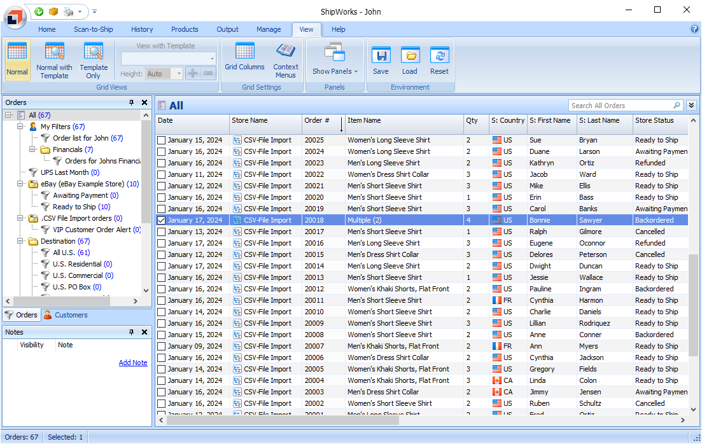
Task: Open the help question mark icon
Action: (x=694, y=29)
